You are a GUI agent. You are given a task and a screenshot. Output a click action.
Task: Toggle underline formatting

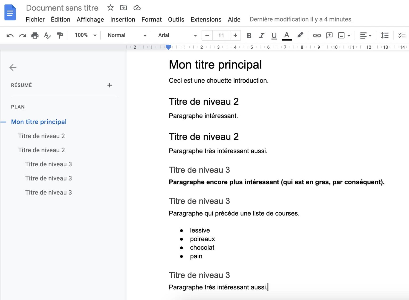tap(274, 35)
